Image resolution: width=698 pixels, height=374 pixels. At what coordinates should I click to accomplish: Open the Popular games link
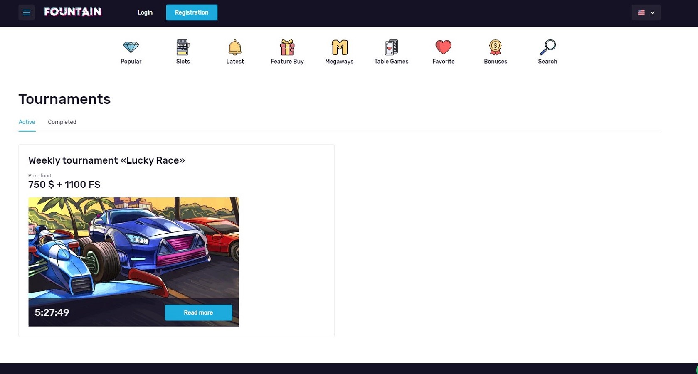click(x=131, y=62)
